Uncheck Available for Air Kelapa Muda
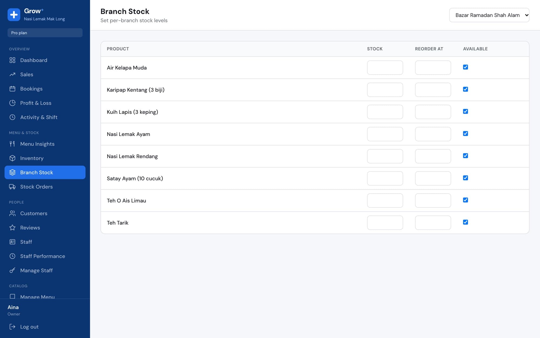Viewport: 540px width, 338px height. click(465, 67)
